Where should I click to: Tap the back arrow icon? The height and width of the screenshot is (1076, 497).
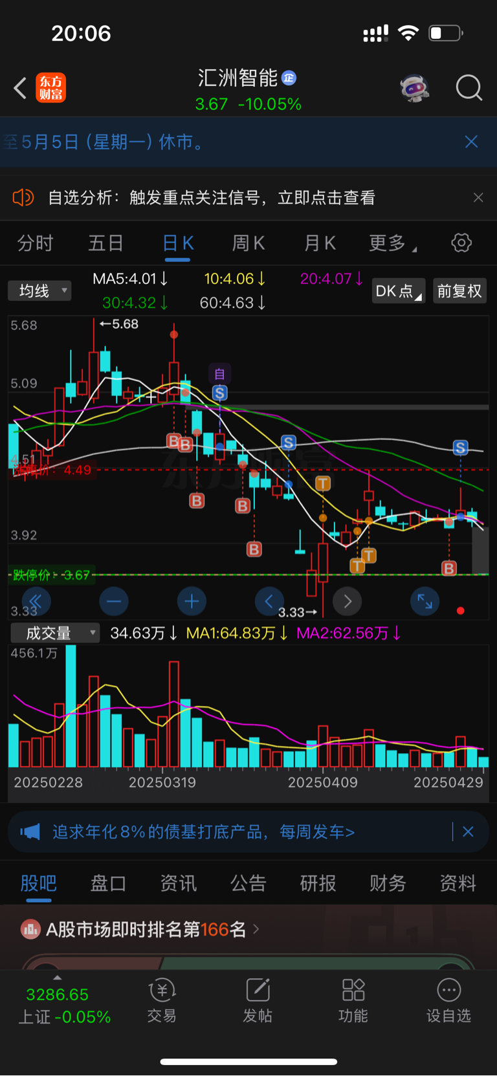pos(20,88)
